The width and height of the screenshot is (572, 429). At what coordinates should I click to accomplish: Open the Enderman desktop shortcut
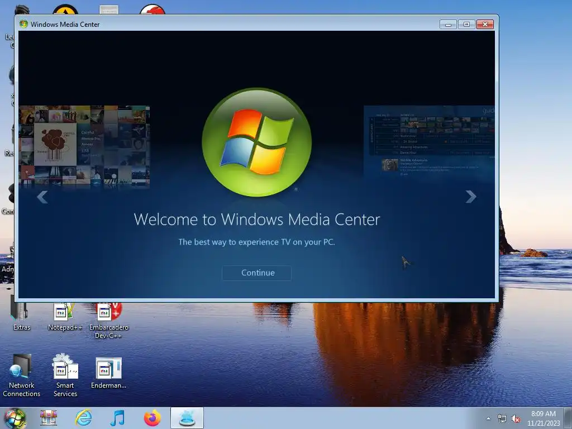click(109, 373)
